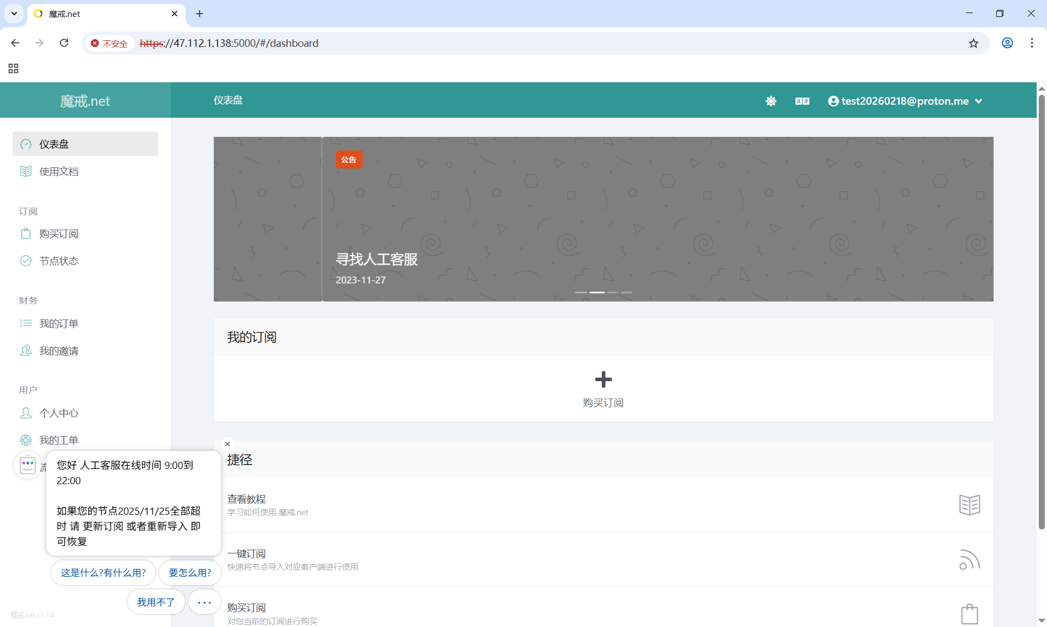Open the browser apps grid icon
Screen dimensions: 1047x627
pos(14,68)
